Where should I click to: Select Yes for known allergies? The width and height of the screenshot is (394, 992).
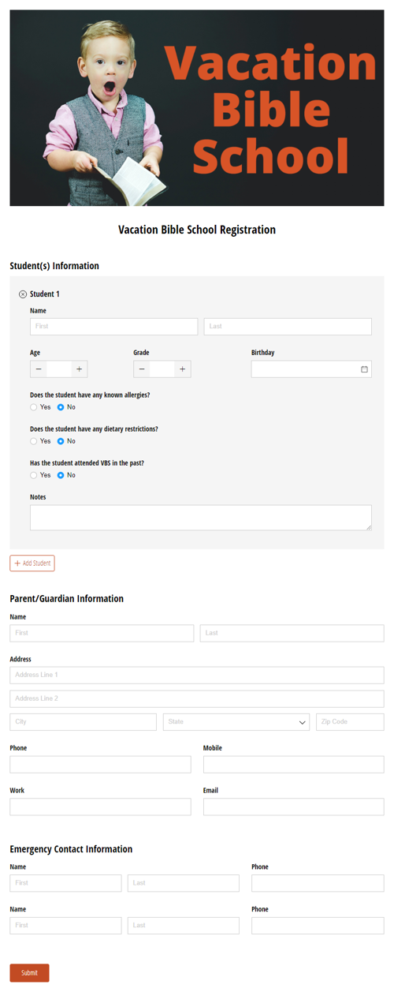[x=34, y=407]
